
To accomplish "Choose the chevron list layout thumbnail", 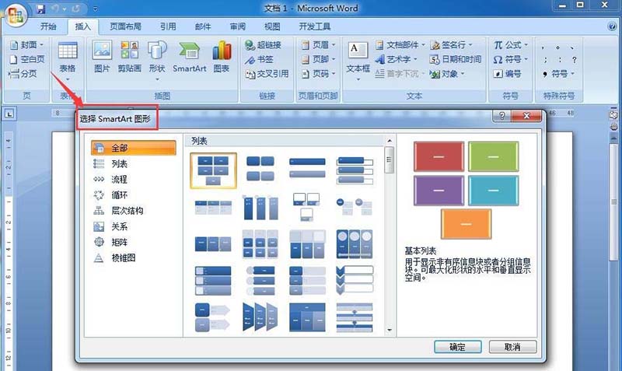I will (x=355, y=281).
